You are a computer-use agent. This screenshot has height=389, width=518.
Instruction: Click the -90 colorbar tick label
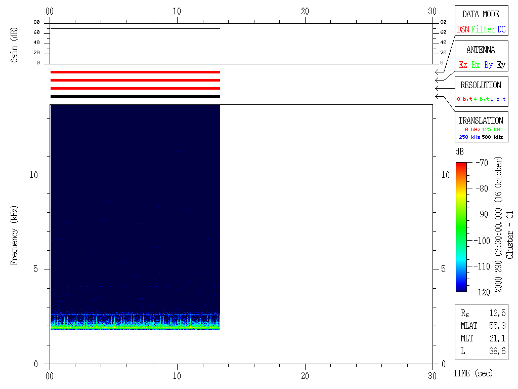tap(482, 214)
